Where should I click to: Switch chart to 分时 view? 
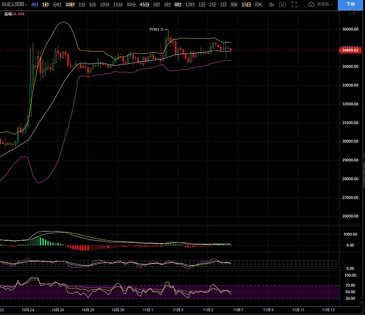[57, 4]
